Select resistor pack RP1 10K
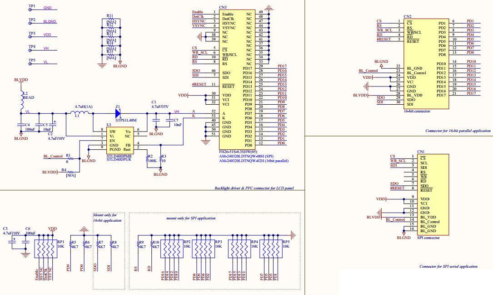 (46, 248)
